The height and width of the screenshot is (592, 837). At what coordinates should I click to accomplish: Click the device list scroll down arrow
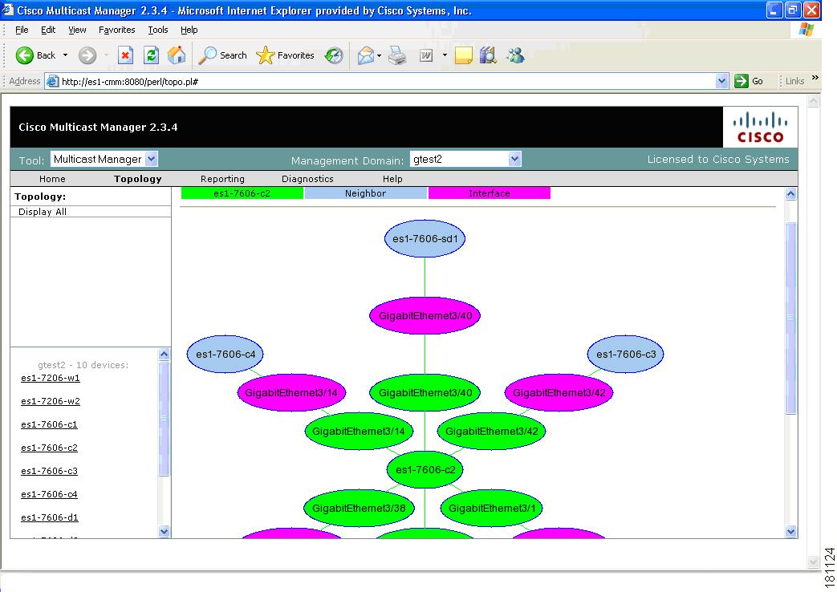pyautogui.click(x=165, y=531)
